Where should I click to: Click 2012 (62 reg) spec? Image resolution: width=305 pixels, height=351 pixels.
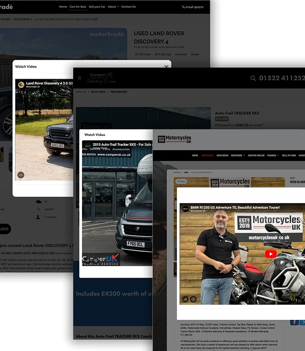pos(163,54)
